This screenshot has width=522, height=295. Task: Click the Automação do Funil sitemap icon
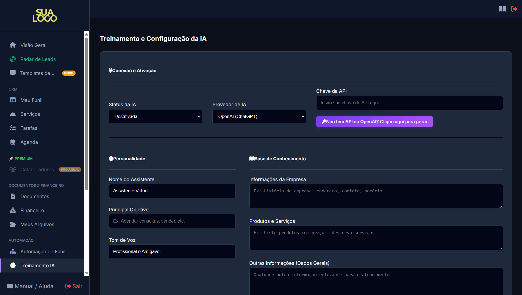click(x=13, y=251)
